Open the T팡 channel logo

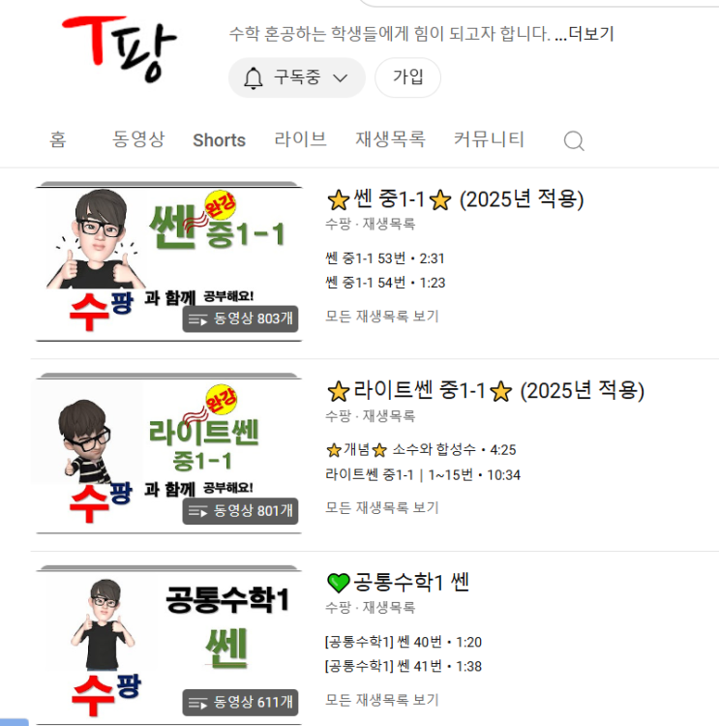pyautogui.click(x=120, y=48)
